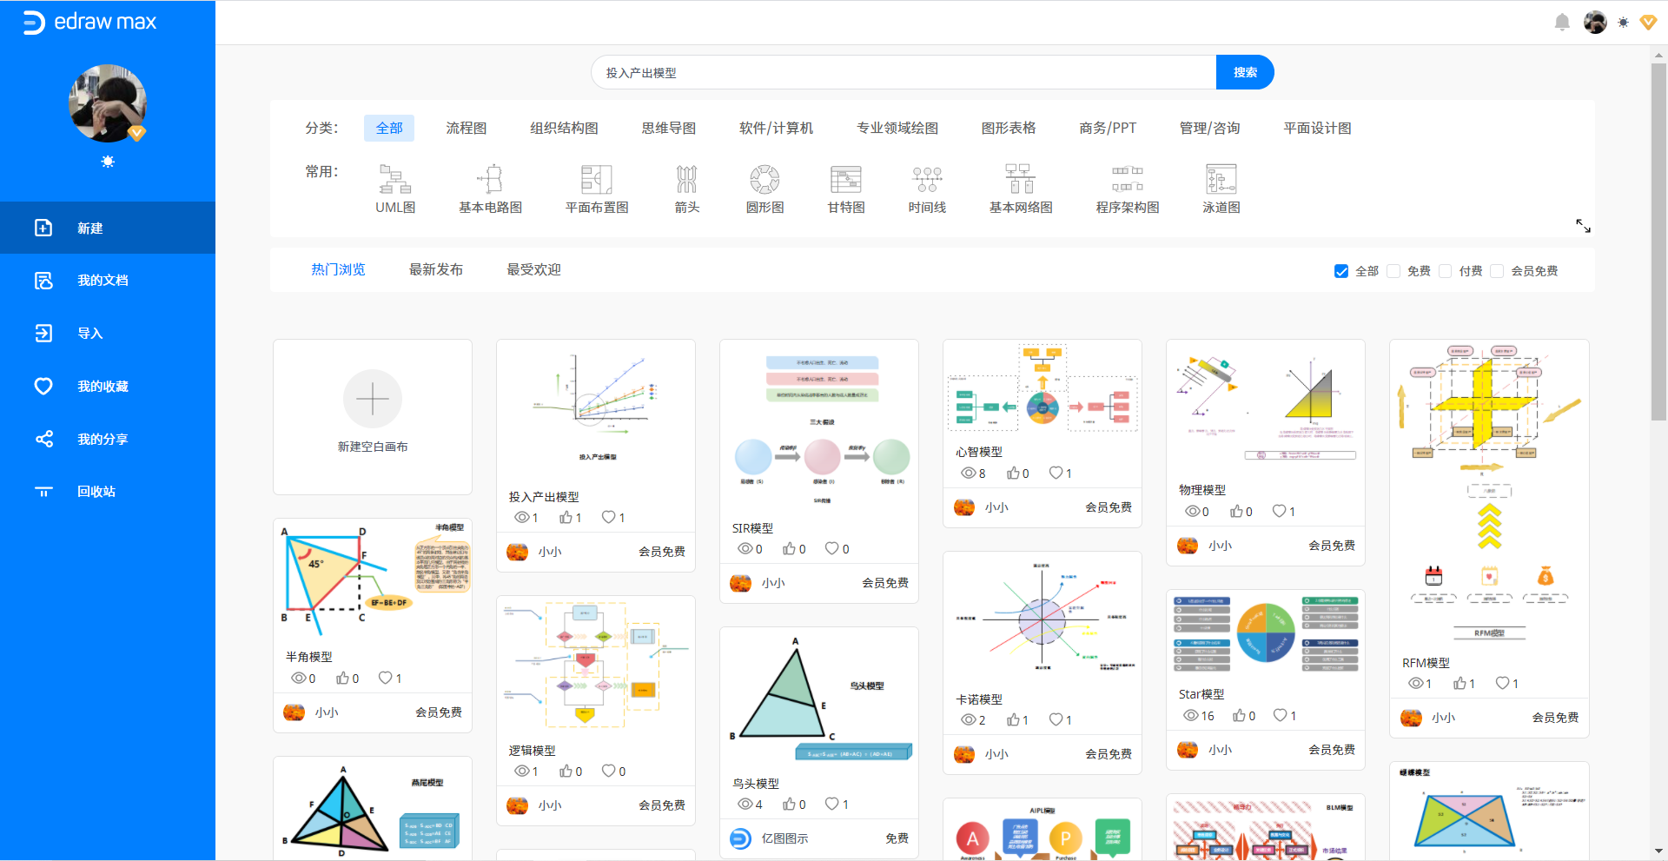Select the 商务/PPT category

[x=1108, y=129]
